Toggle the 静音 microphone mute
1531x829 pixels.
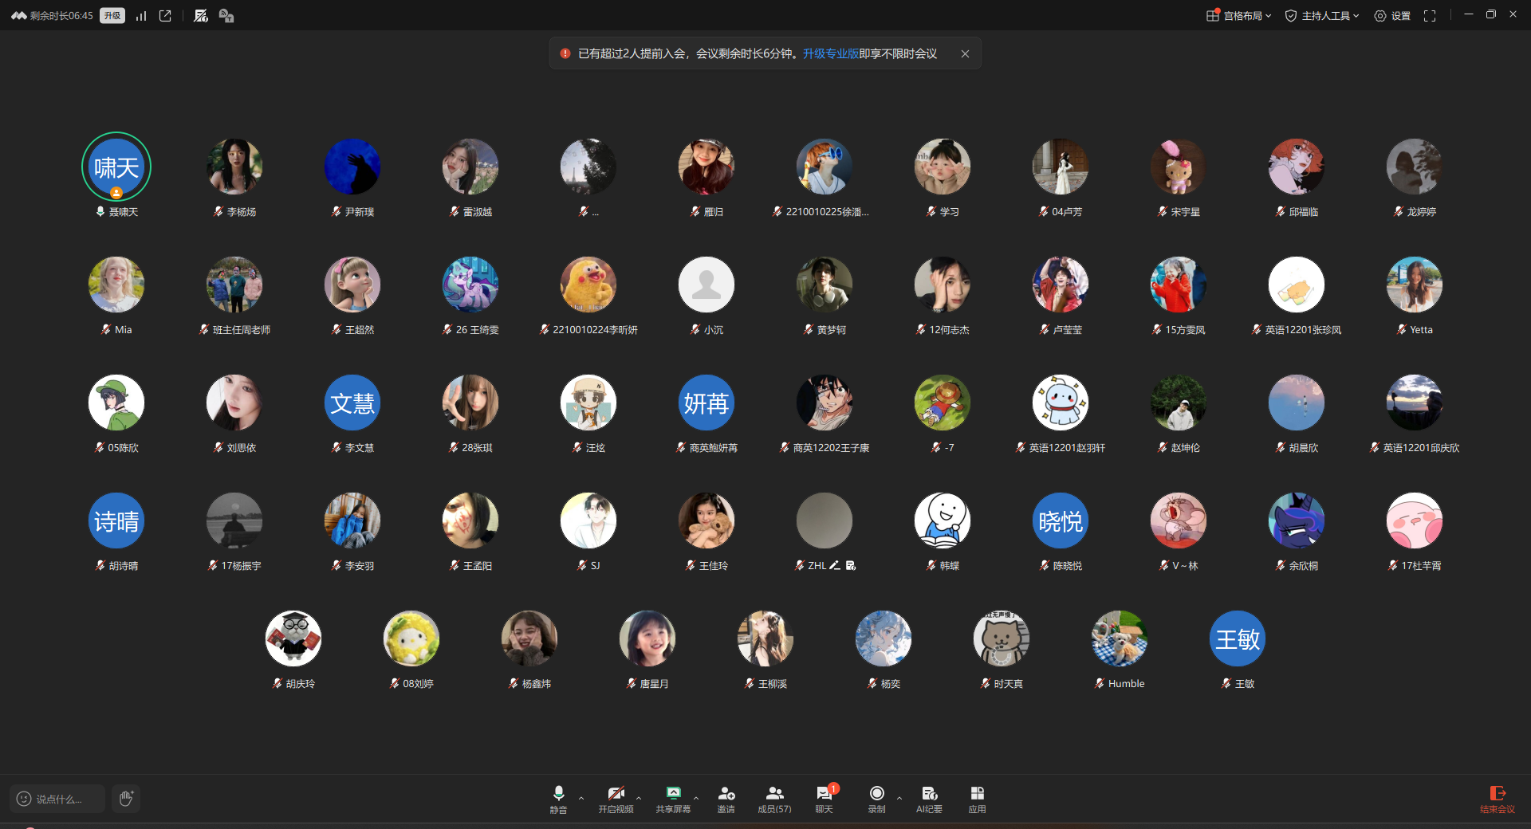558,798
